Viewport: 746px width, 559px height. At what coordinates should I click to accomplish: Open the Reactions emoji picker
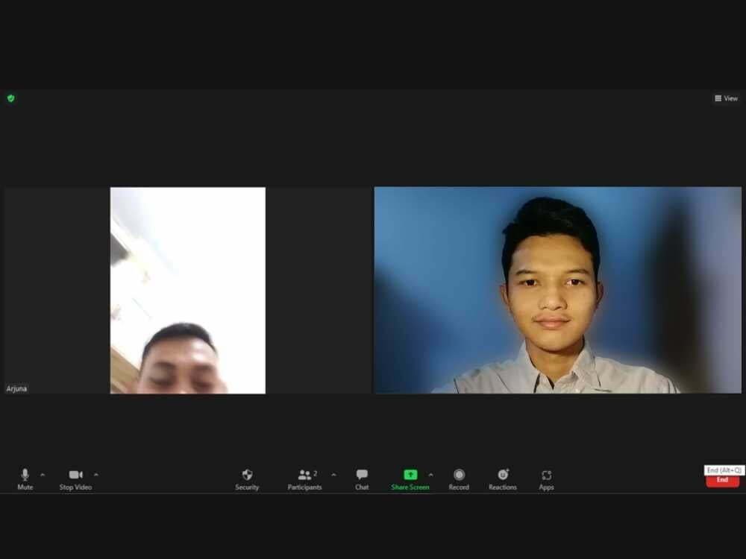click(502, 478)
